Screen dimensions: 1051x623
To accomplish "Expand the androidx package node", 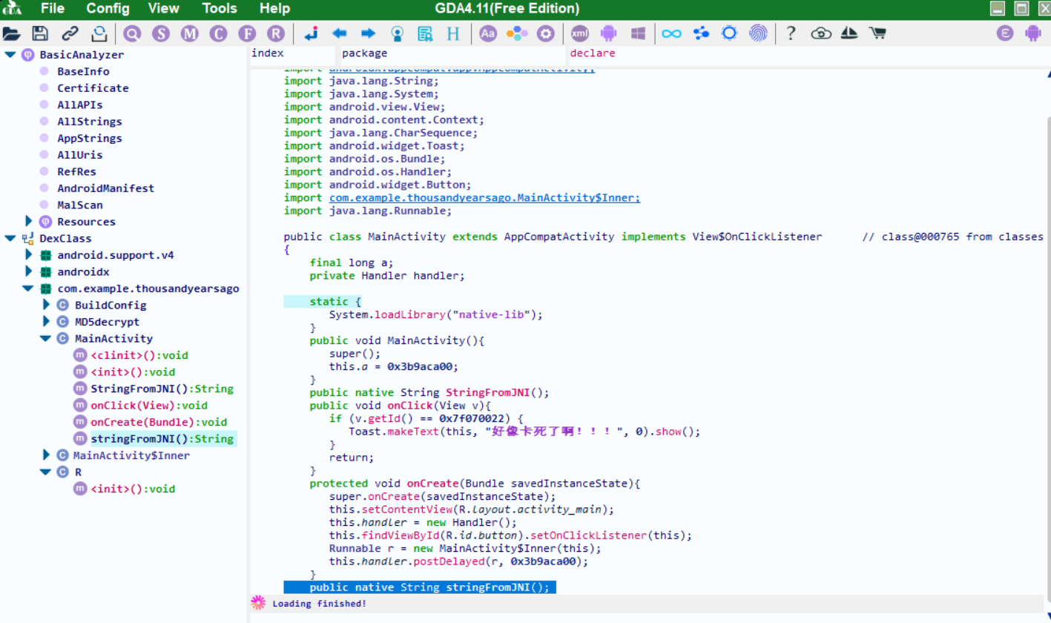I will [x=29, y=271].
